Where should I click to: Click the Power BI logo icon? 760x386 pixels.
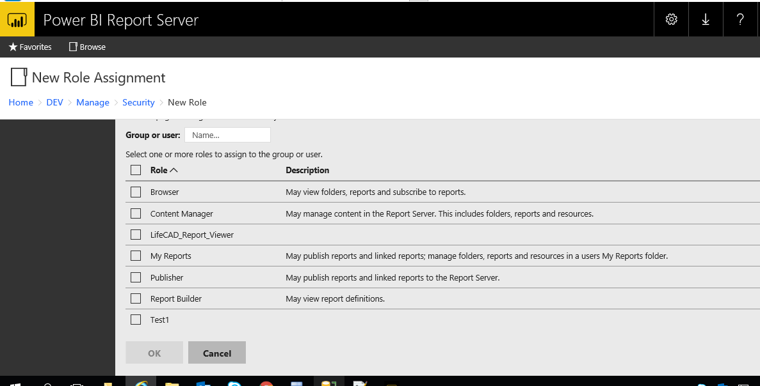pos(17,19)
